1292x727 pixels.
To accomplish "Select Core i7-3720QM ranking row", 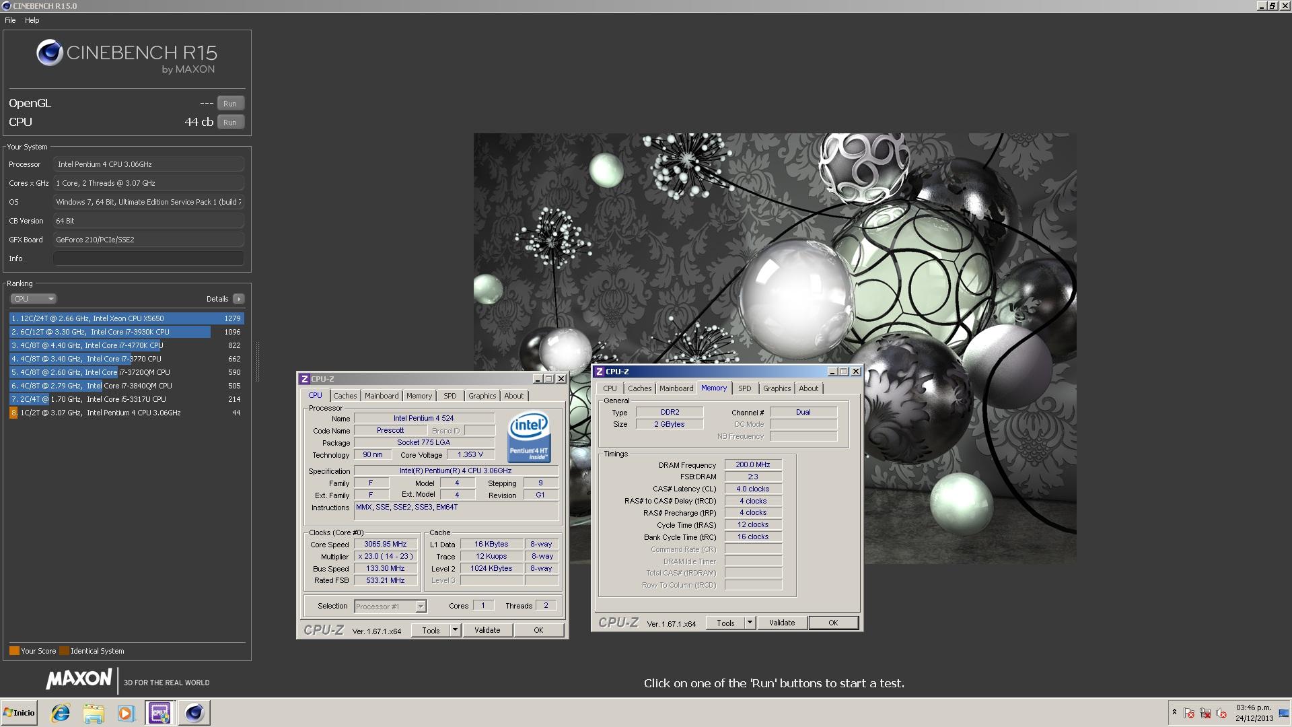I will (x=127, y=372).
